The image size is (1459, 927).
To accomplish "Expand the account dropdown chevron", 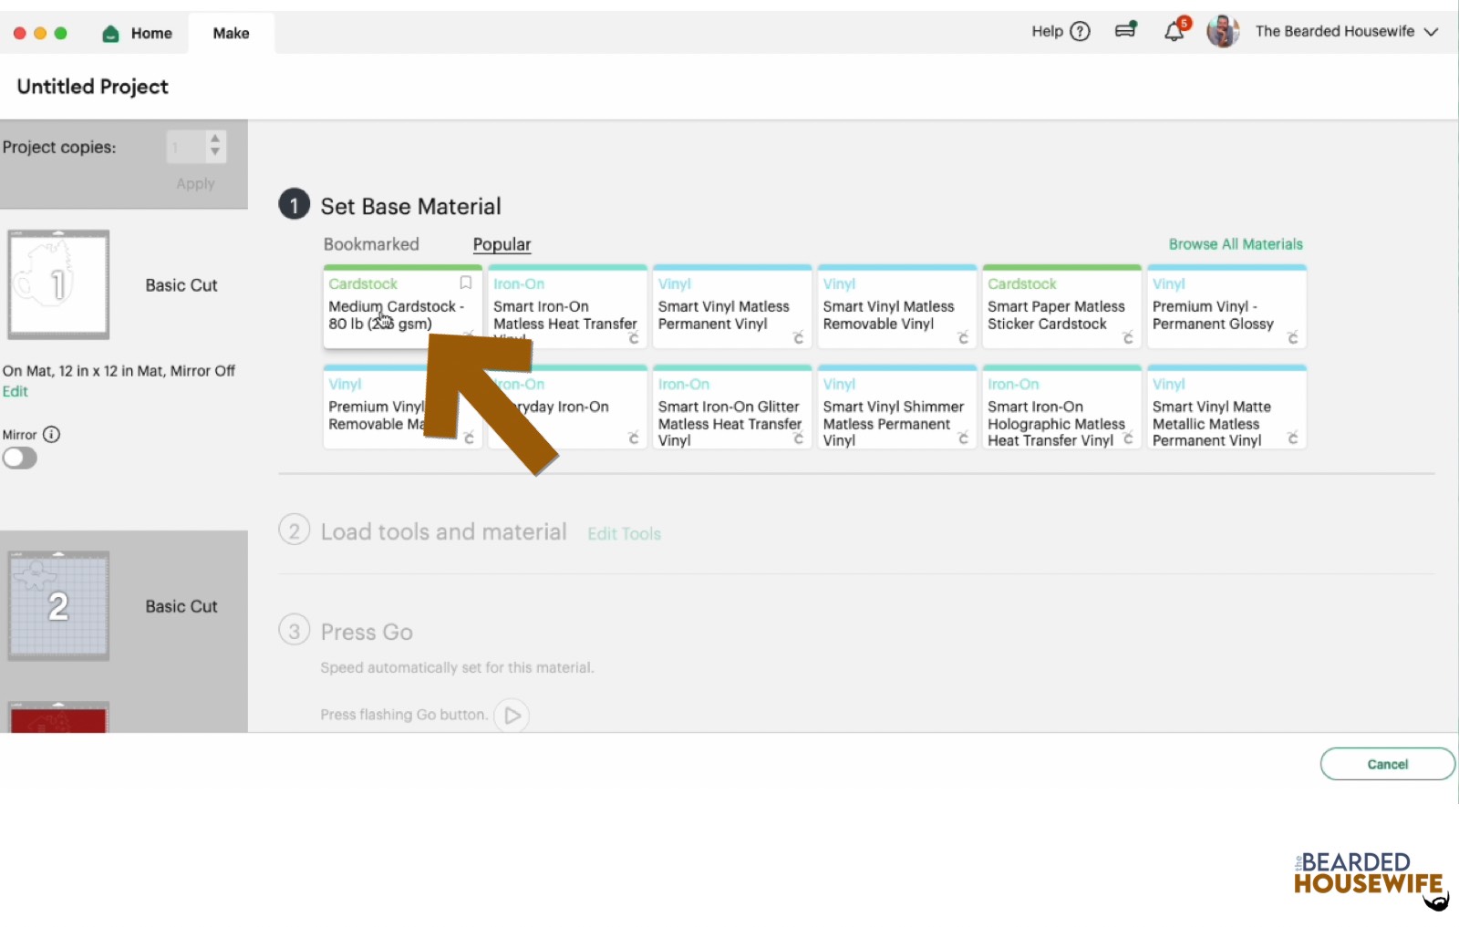I will coord(1432,31).
